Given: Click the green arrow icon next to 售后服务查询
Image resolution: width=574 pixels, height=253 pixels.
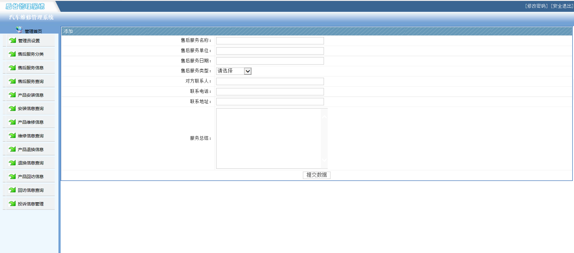Looking at the screenshot, I should (12, 81).
